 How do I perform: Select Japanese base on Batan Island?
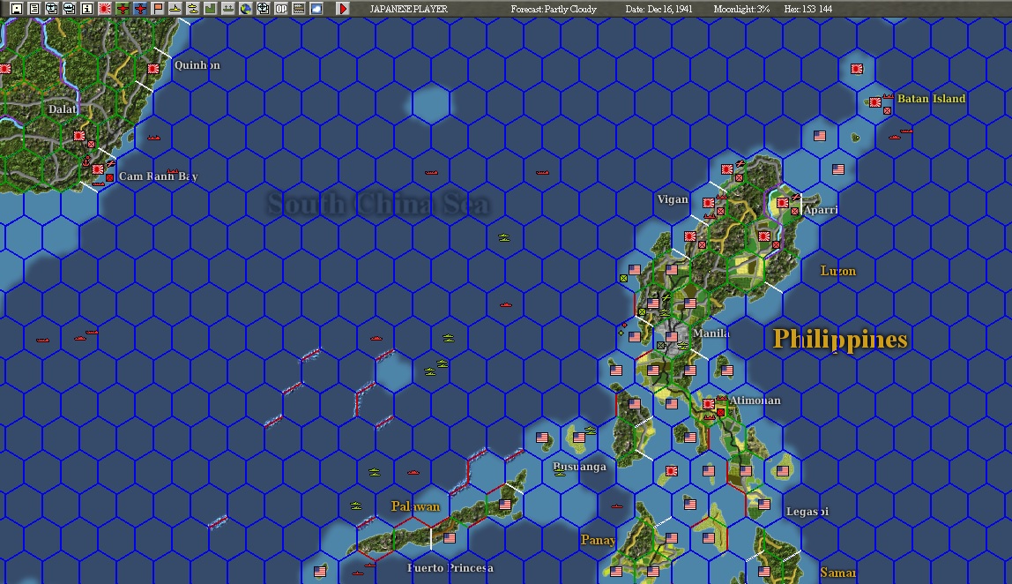point(875,102)
